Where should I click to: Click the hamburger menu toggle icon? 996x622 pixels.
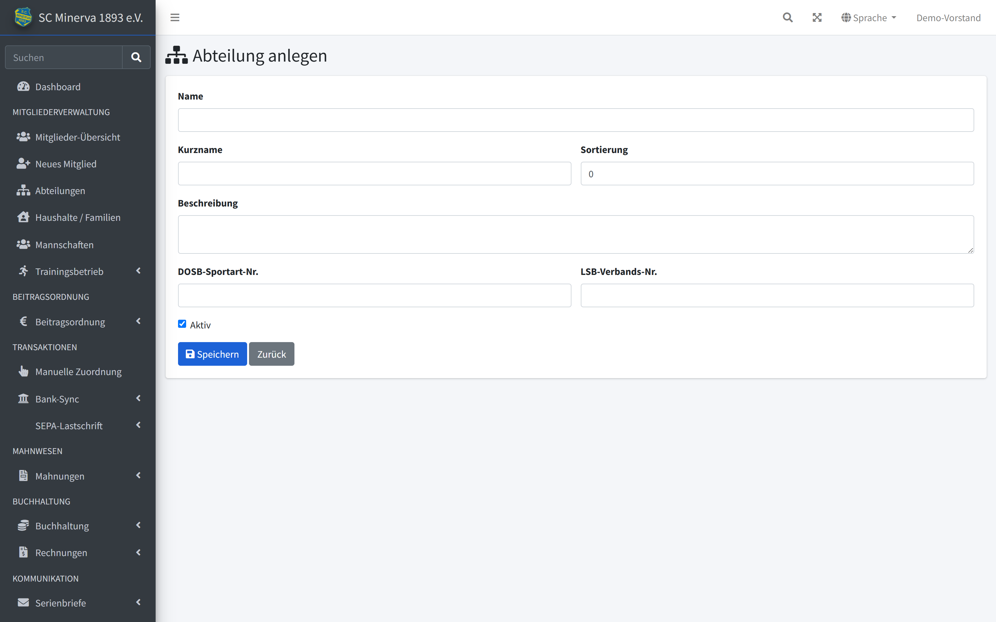coord(175,18)
